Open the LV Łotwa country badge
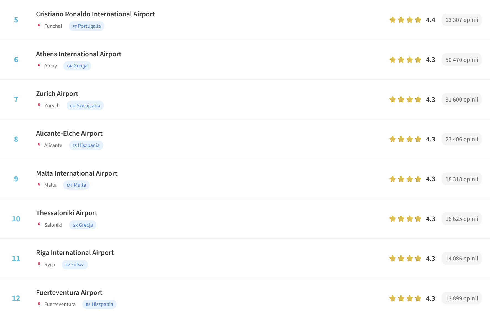This screenshot has width=490, height=314. pyautogui.click(x=75, y=265)
